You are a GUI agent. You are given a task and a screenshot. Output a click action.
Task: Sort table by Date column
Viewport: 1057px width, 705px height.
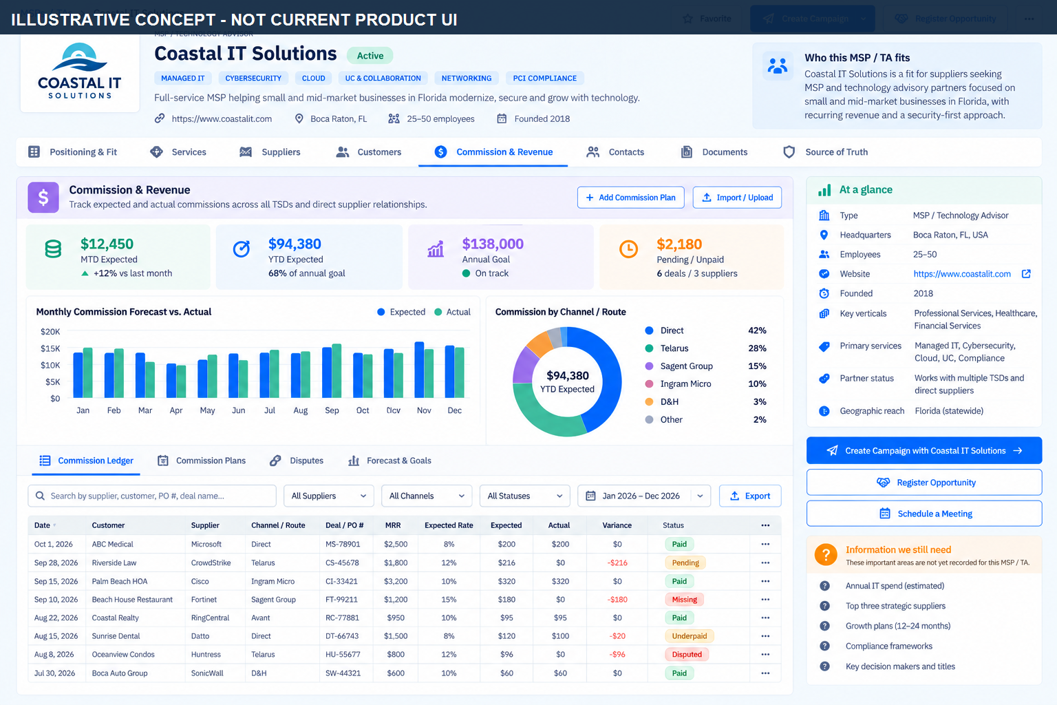click(x=45, y=525)
